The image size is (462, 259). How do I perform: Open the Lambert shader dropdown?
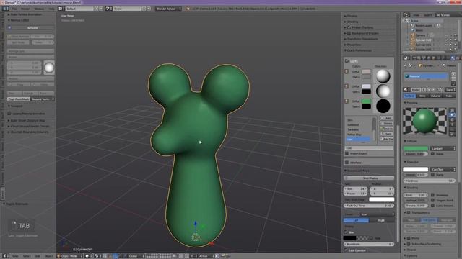point(443,149)
